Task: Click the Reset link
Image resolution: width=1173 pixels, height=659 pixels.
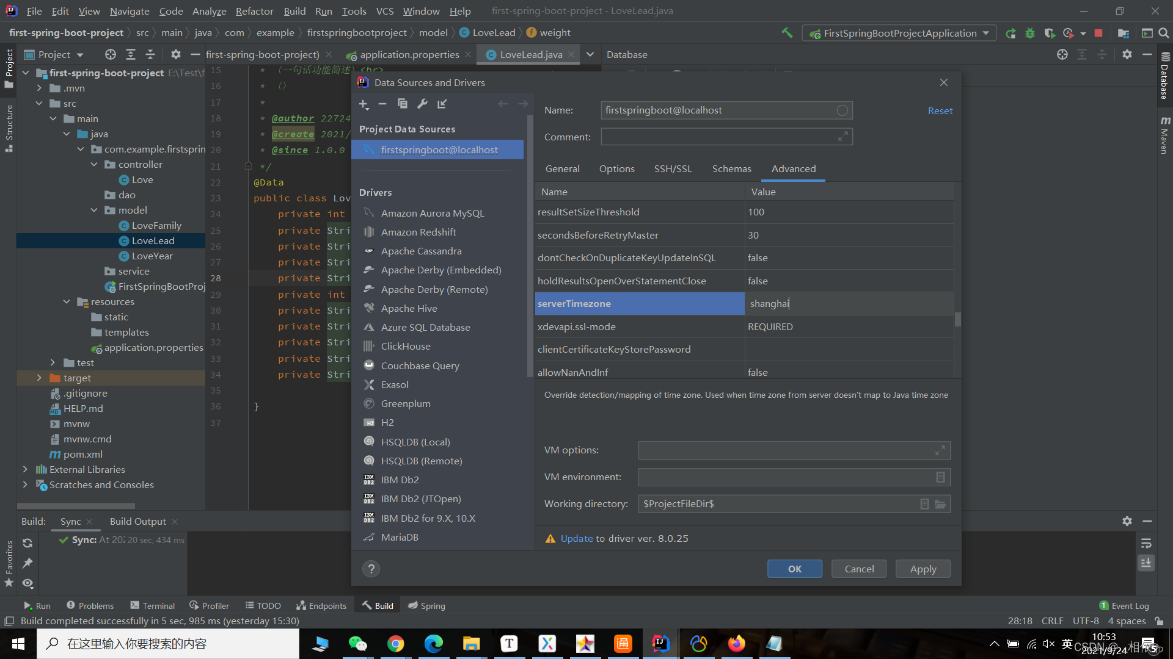Action: point(940,110)
